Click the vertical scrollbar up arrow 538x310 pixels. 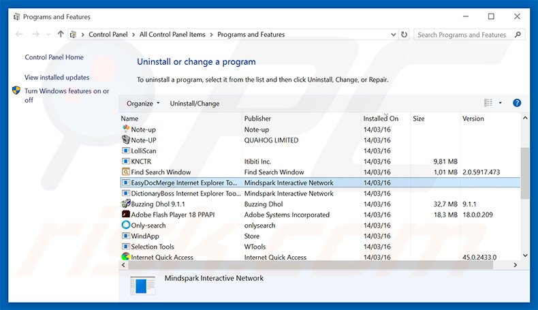point(525,118)
